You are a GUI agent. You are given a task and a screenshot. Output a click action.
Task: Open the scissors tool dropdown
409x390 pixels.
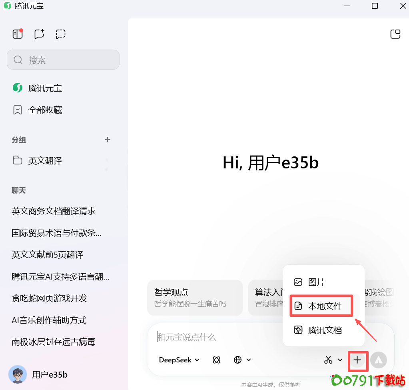point(333,360)
